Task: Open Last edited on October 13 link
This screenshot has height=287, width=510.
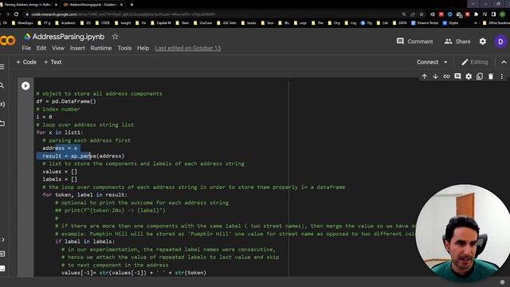Action: [x=188, y=48]
